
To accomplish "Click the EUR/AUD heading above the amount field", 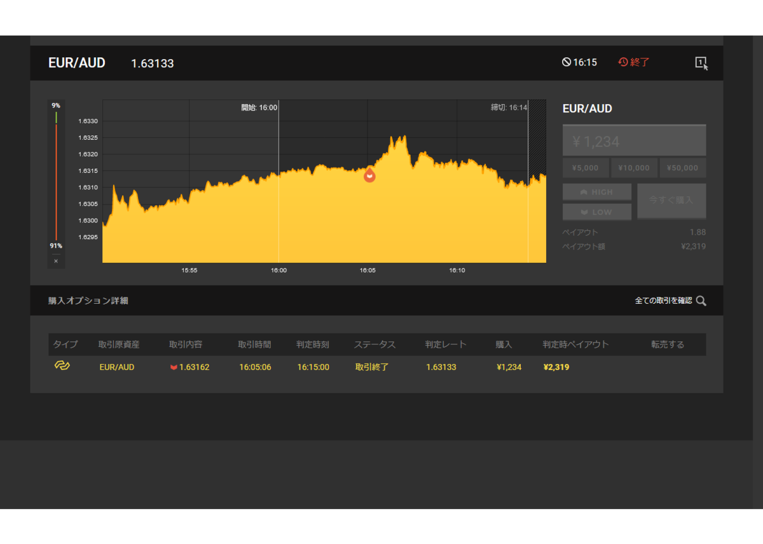I will (588, 109).
